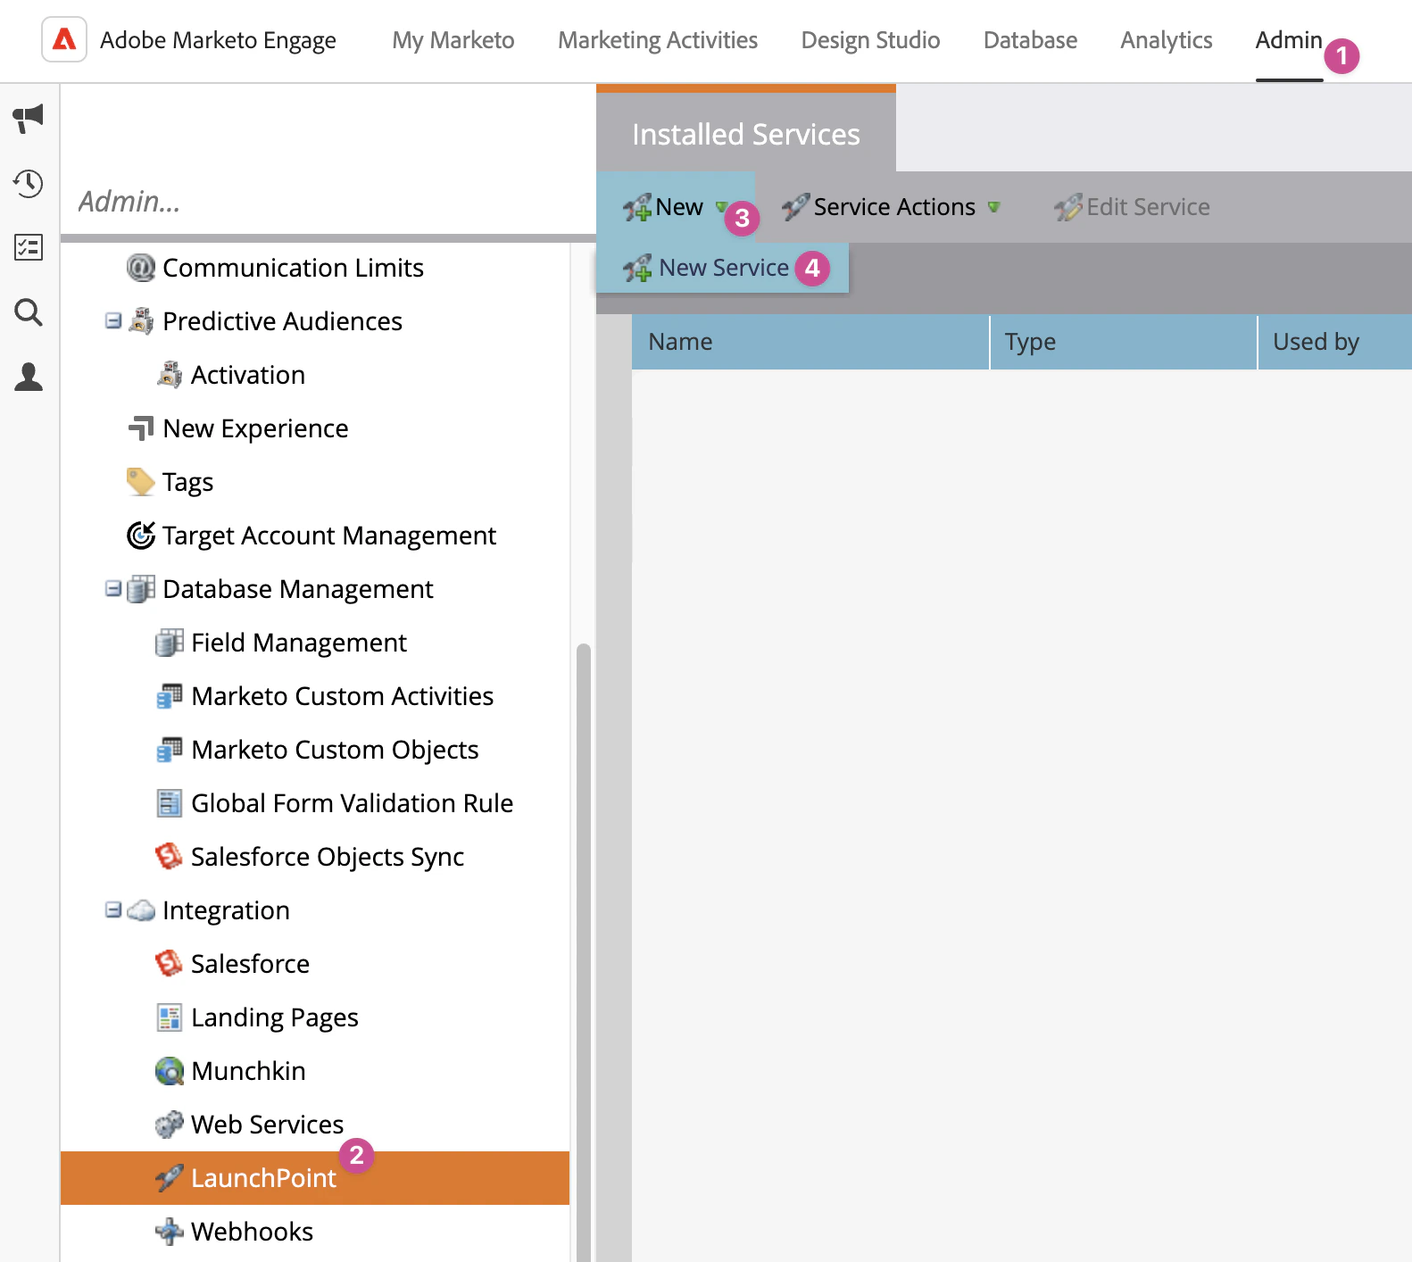This screenshot has width=1412, height=1262.
Task: Collapse the Predictive Audiences tree node
Action: click(x=113, y=320)
